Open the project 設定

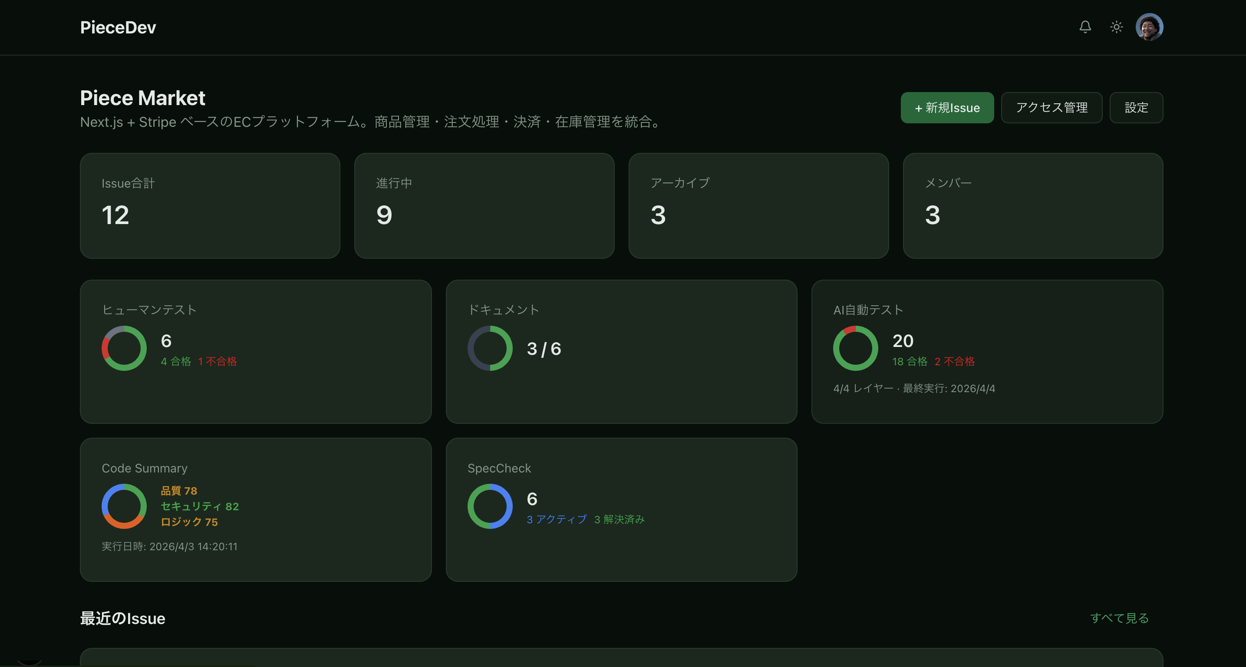tap(1136, 107)
